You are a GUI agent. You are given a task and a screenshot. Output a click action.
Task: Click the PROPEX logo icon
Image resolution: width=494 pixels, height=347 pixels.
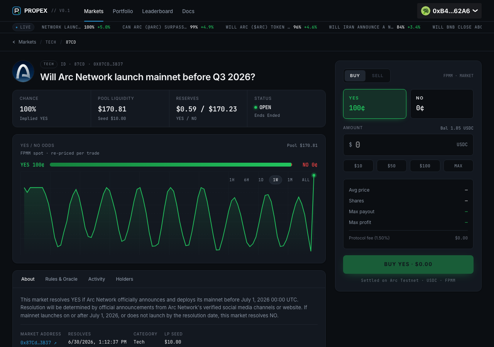tap(16, 11)
